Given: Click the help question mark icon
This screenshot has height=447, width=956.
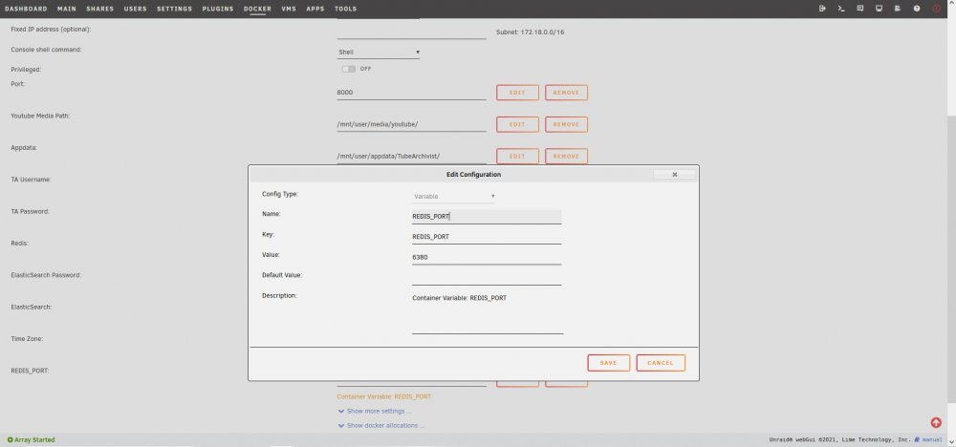Looking at the screenshot, I should click(917, 9).
